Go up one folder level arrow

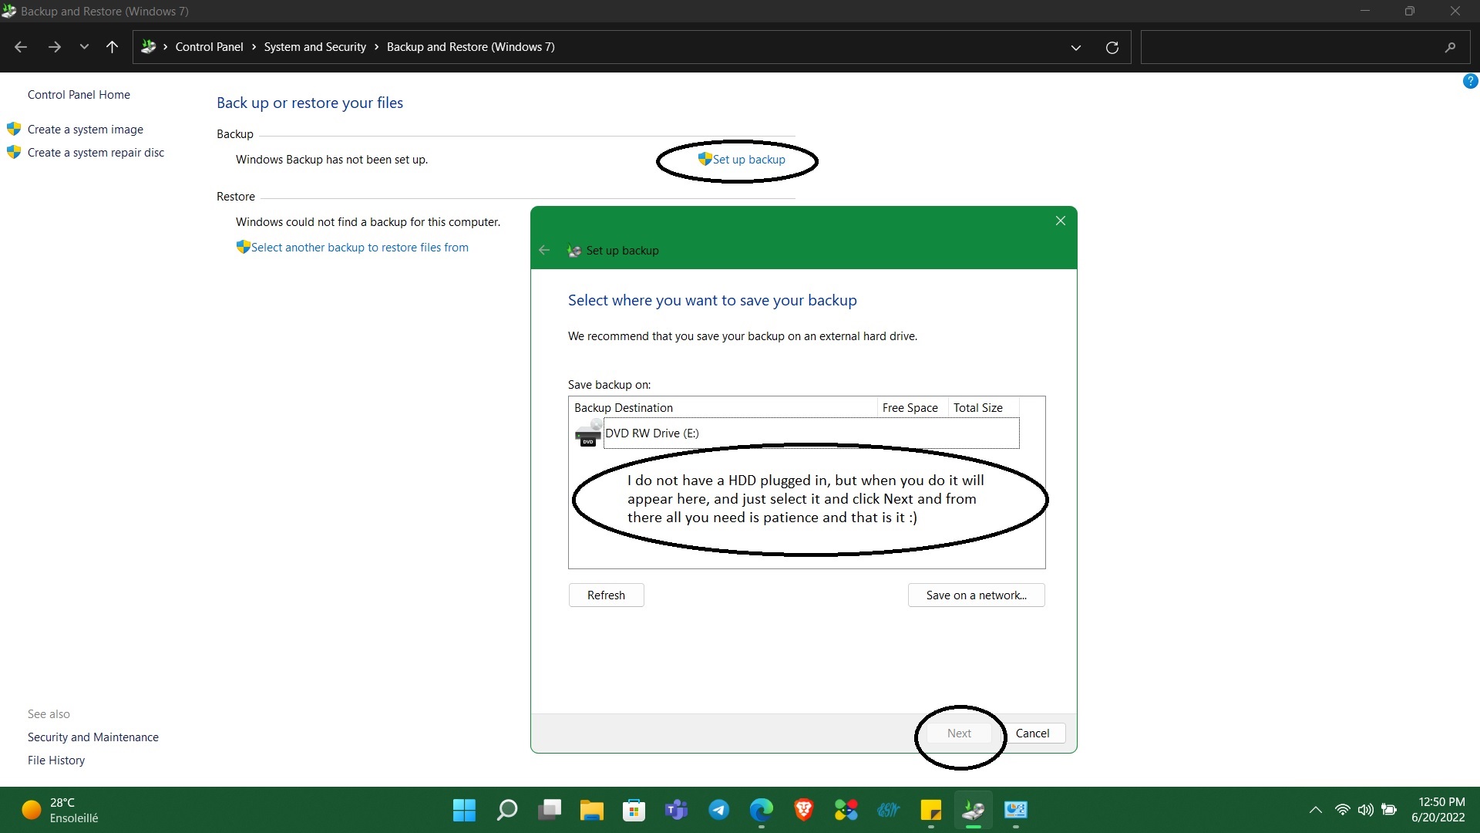click(112, 47)
